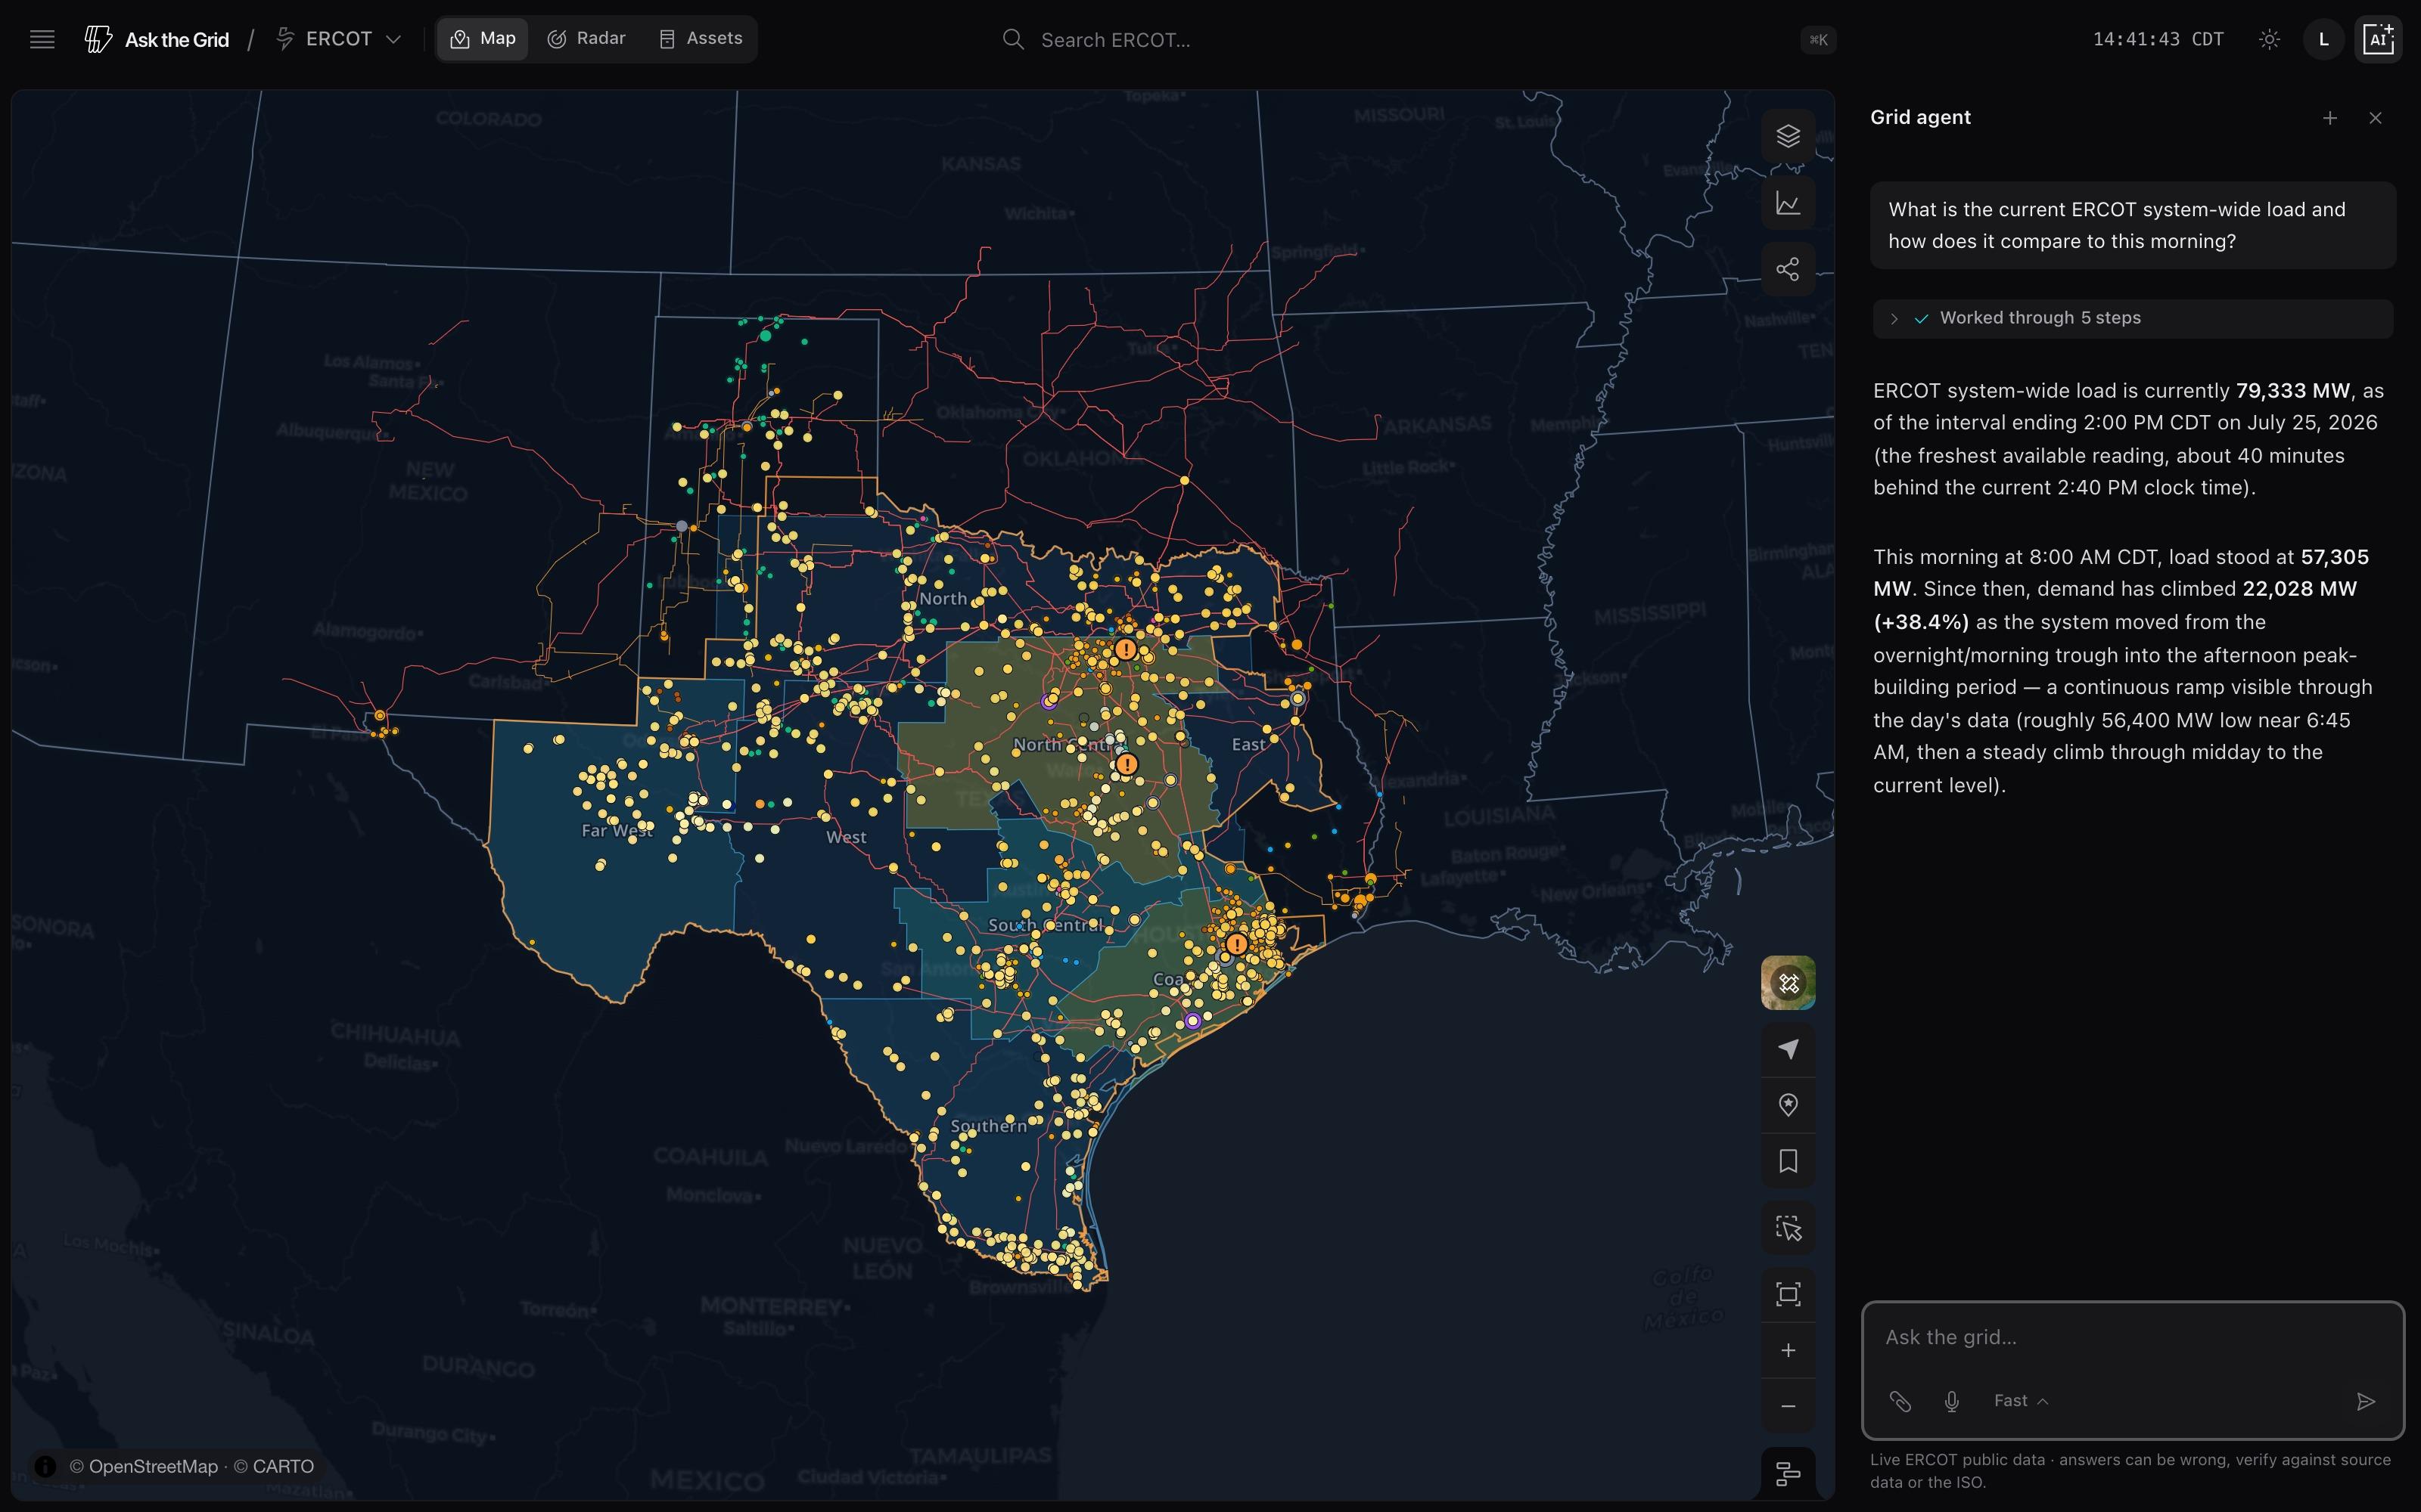Select the North zone label
Image resolution: width=2421 pixels, height=1512 pixels.
pyautogui.click(x=943, y=598)
